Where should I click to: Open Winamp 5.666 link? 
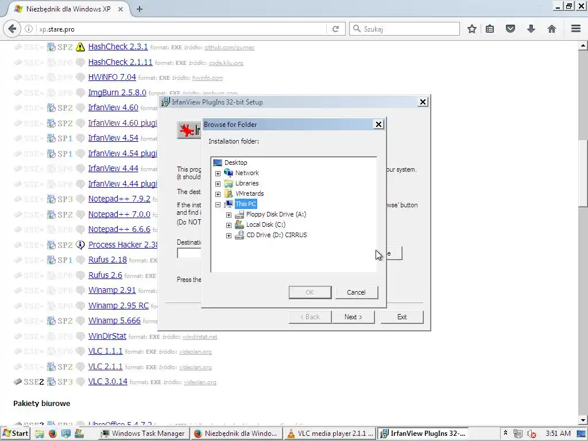click(114, 320)
